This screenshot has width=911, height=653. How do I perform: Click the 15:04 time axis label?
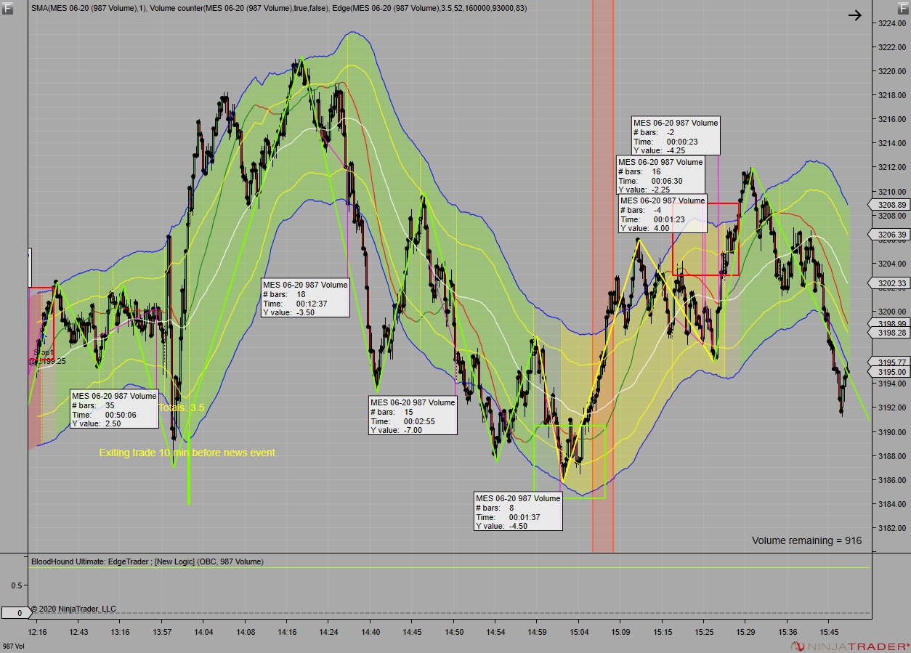[x=578, y=633]
